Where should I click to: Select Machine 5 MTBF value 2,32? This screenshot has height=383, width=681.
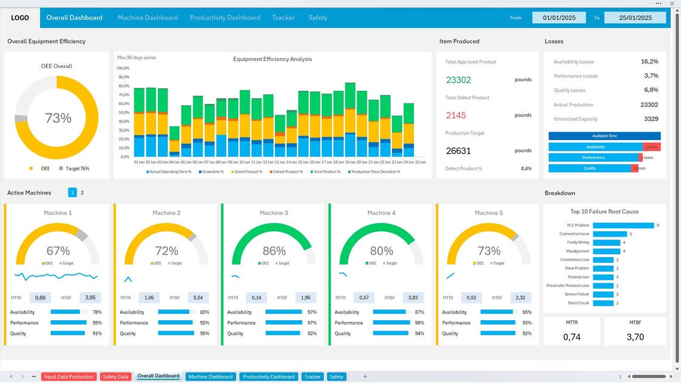[520, 298]
